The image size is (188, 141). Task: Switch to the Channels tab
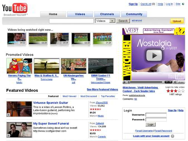107,14
